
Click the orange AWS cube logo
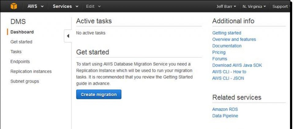pyautogui.click(x=14, y=6)
